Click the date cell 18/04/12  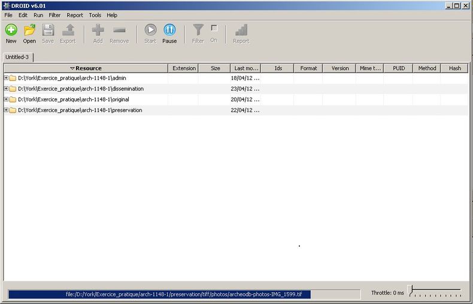[x=245, y=78]
